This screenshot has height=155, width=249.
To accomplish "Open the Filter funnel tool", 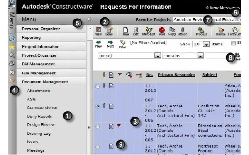I will (122, 44).
